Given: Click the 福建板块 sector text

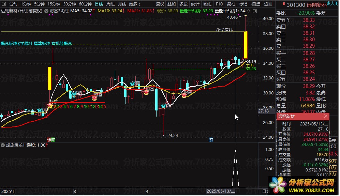Looking at the screenshot, I should click(x=42, y=44).
